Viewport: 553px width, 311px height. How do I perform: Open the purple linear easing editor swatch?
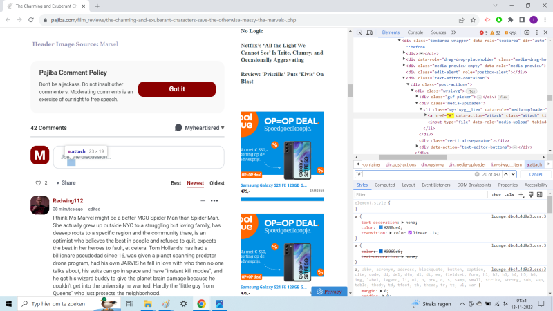[x=410, y=233]
